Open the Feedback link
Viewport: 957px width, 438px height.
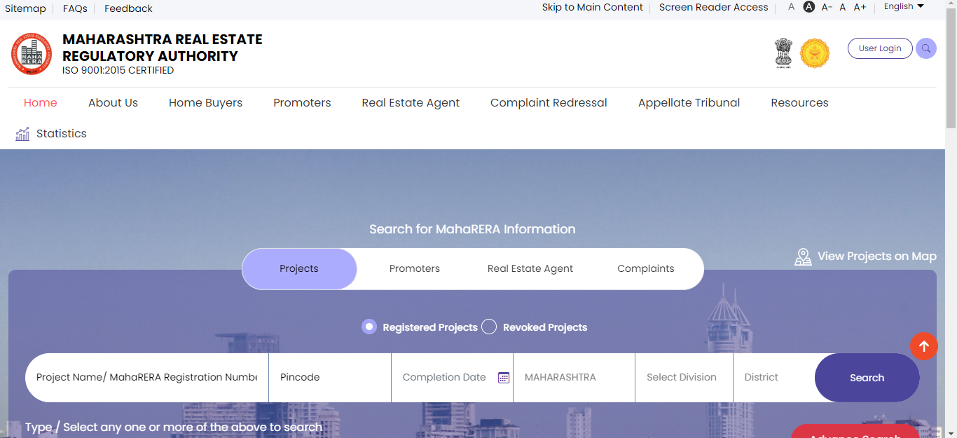click(x=128, y=8)
